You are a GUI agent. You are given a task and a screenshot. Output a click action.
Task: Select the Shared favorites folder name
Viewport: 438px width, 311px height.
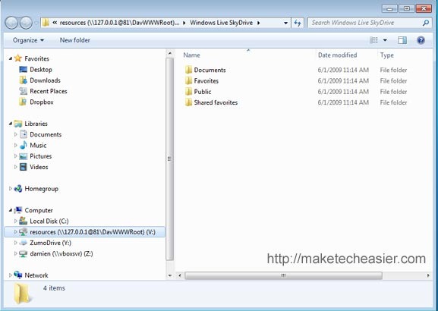click(x=216, y=102)
